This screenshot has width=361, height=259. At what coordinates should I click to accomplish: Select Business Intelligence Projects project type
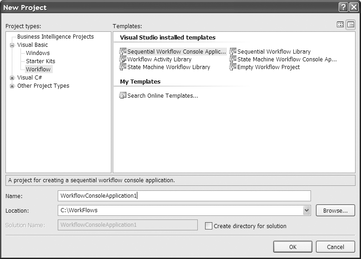pos(55,36)
